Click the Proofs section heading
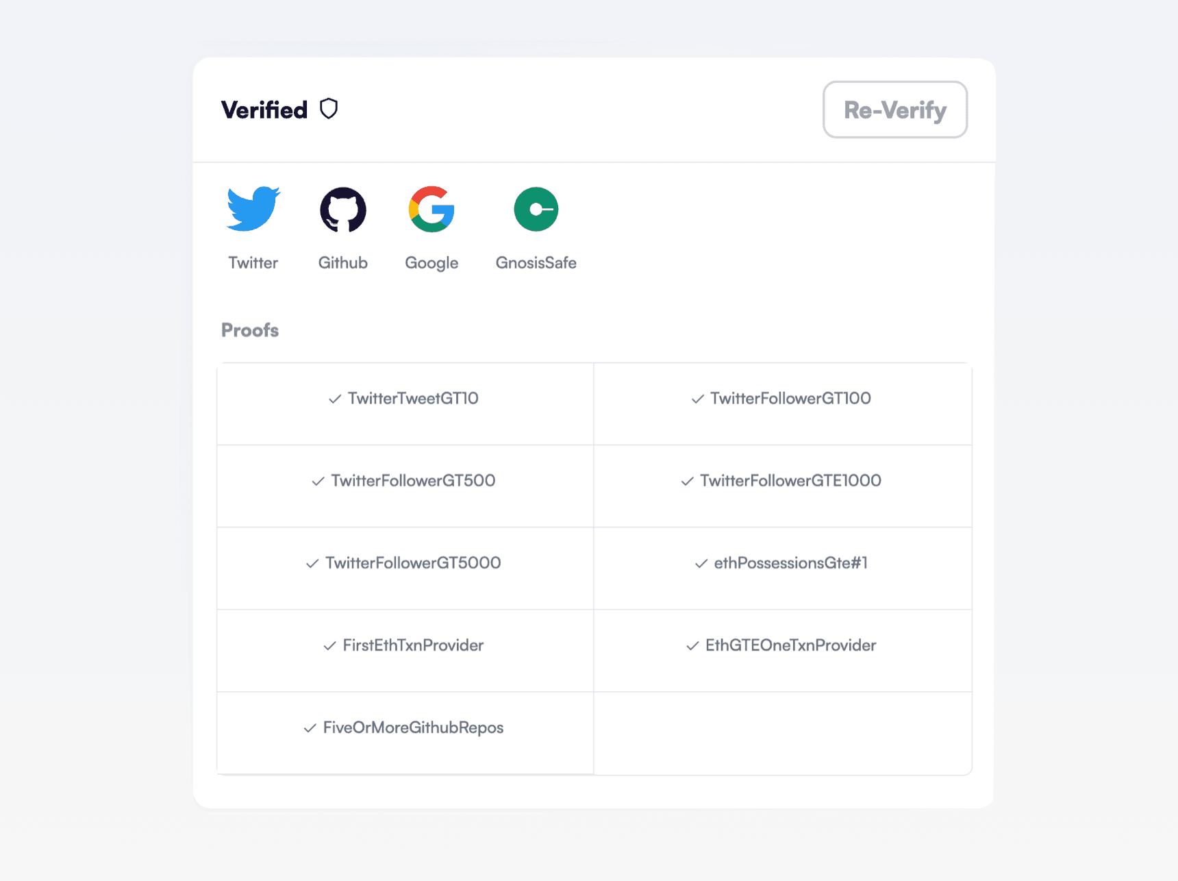 [250, 330]
